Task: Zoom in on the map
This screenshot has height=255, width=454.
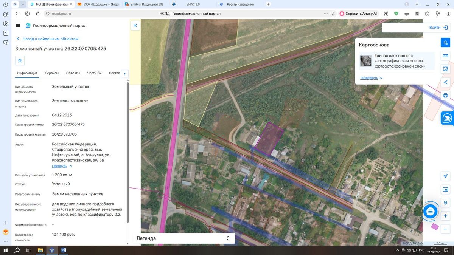Action: pyautogui.click(x=445, y=216)
